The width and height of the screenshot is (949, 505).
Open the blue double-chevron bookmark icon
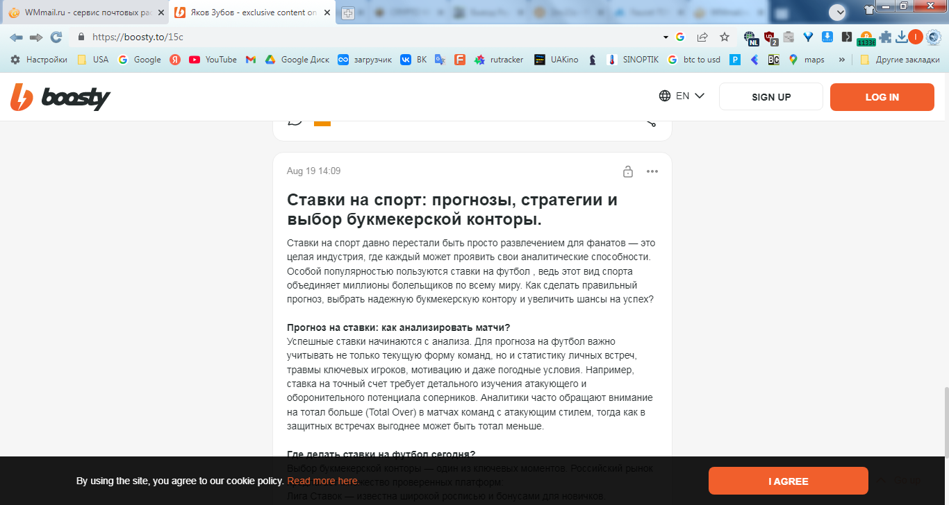754,60
